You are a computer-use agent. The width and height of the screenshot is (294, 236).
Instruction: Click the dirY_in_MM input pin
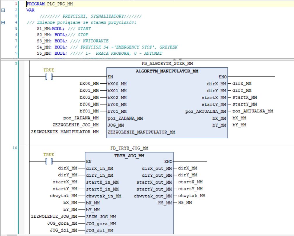99,176
